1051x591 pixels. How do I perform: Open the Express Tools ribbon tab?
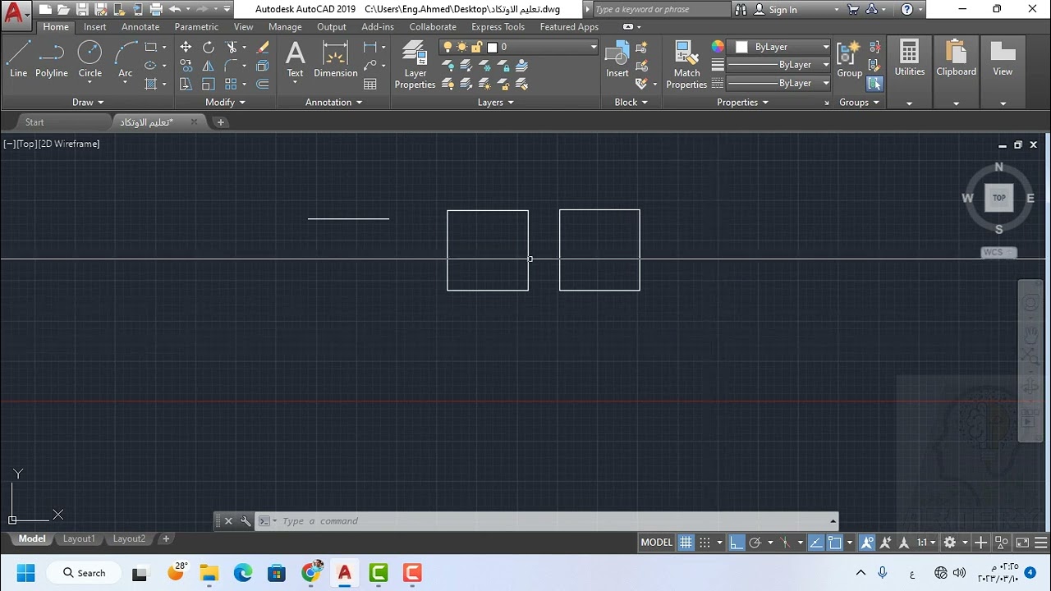(x=498, y=27)
